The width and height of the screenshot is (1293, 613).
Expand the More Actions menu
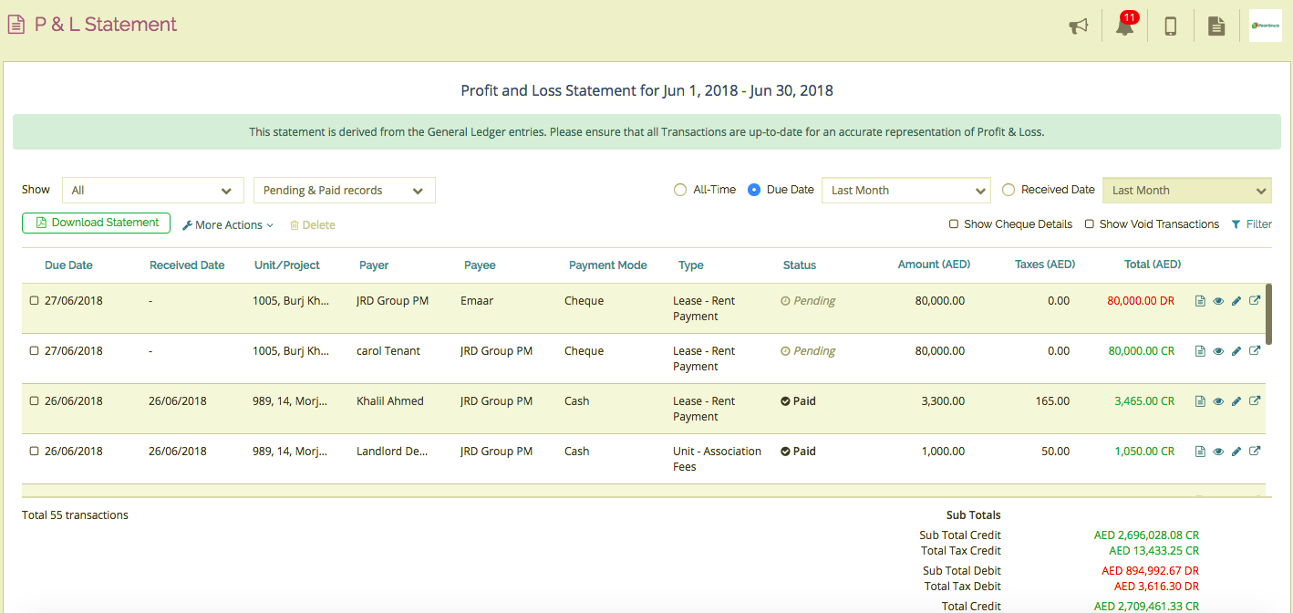click(226, 223)
